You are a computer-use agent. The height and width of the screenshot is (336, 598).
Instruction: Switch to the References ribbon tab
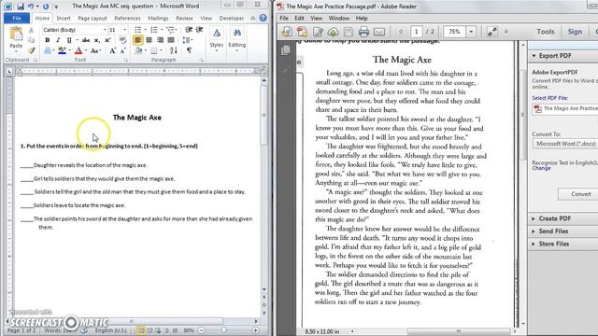pos(127,18)
